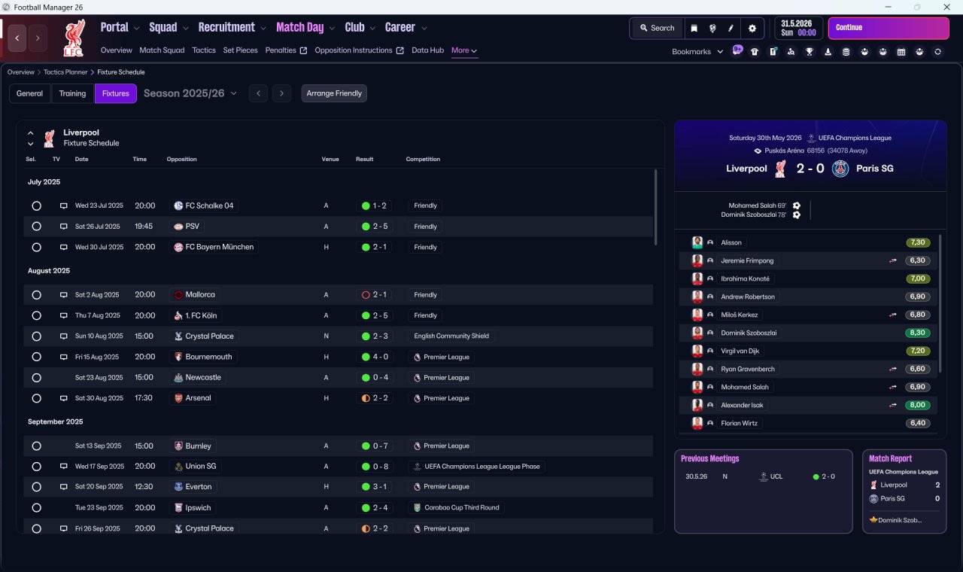Image resolution: width=963 pixels, height=572 pixels.
Task: Switch to the Training tab
Action: pyautogui.click(x=72, y=93)
